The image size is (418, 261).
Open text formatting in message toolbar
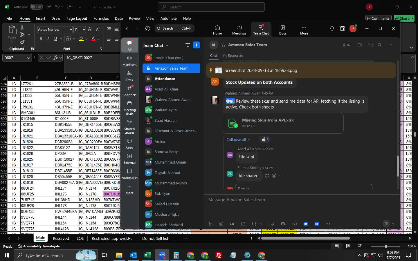click(x=210, y=224)
